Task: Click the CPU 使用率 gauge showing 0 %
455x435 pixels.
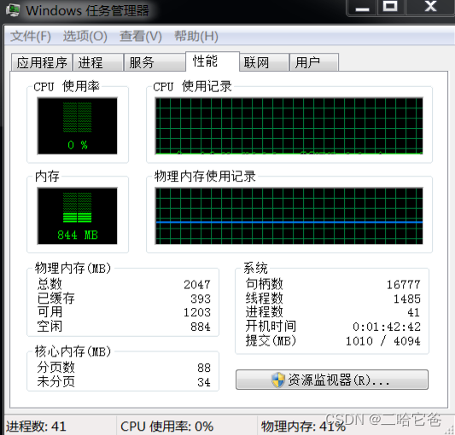Action: 77,126
